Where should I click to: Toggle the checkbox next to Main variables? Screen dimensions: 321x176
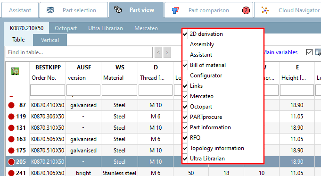point(309,52)
